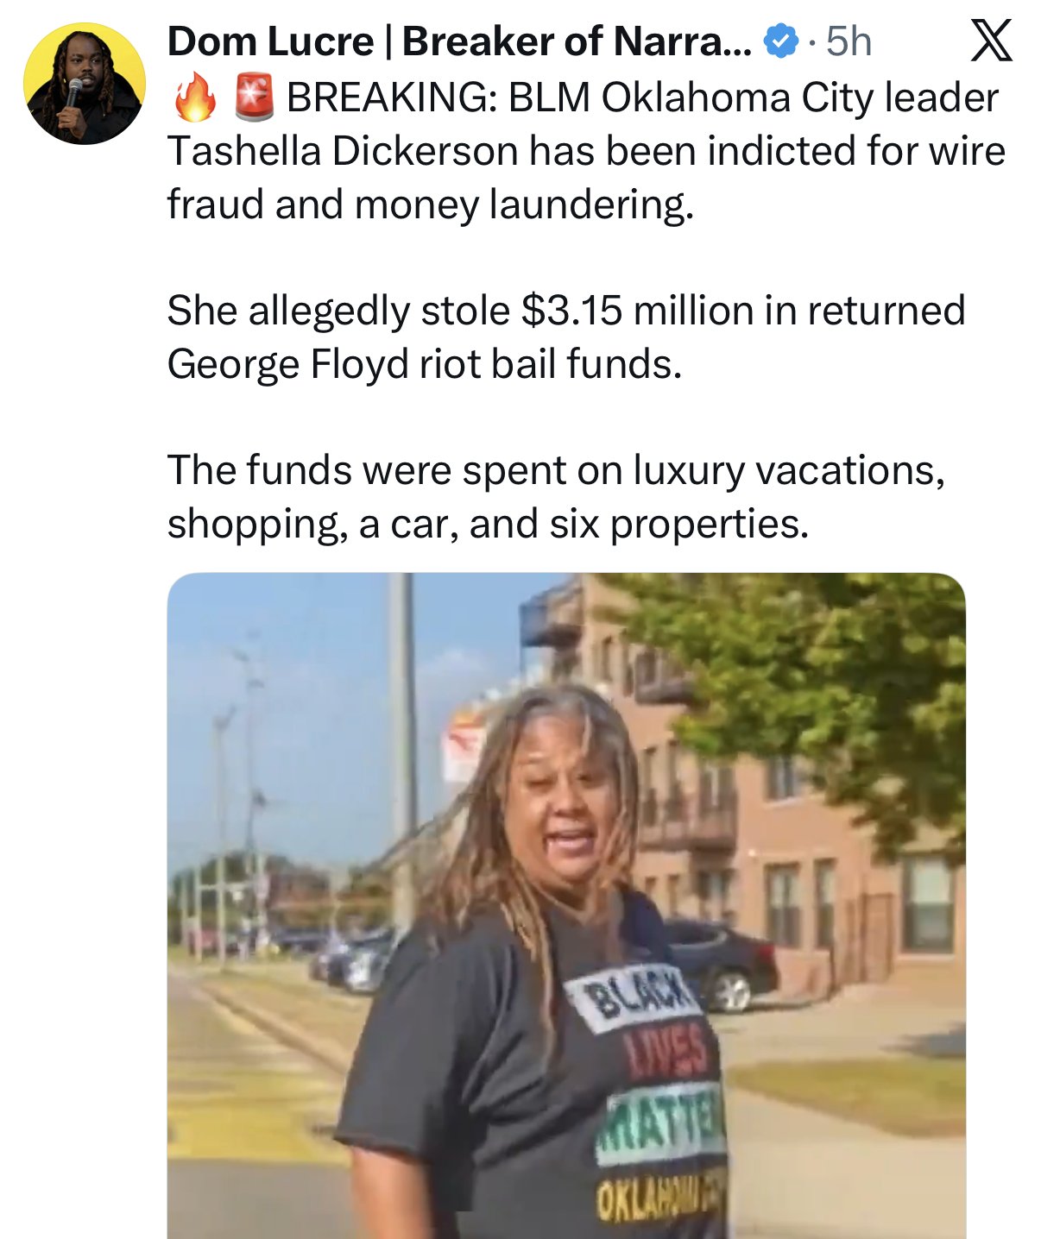The image size is (1041, 1239).
Task: Click the blue verified checkmark badge
Action: [x=781, y=41]
